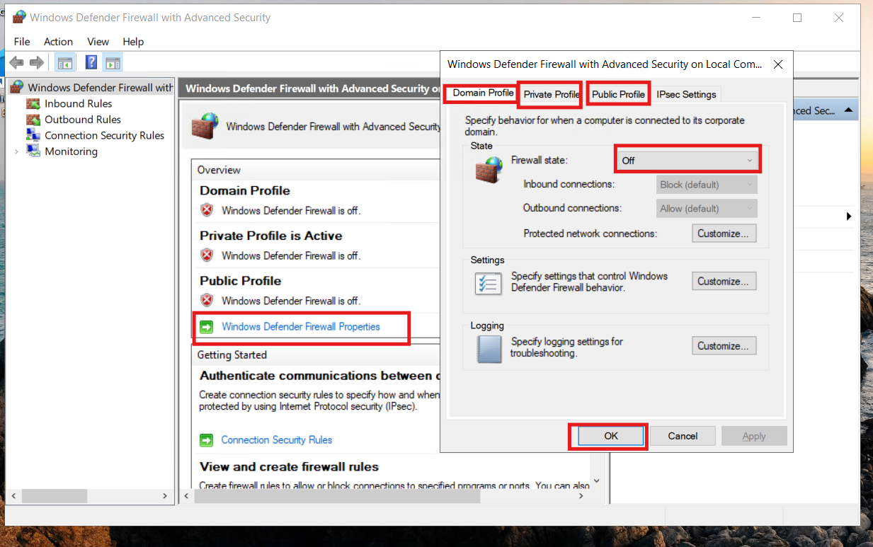Screen dimensions: 873x547
Task: Open Help via the blue question-mark icon
Action: click(x=91, y=62)
